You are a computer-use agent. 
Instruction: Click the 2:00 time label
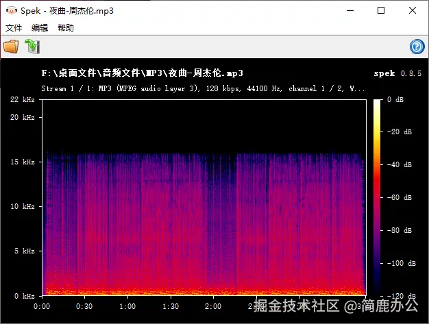click(213, 306)
